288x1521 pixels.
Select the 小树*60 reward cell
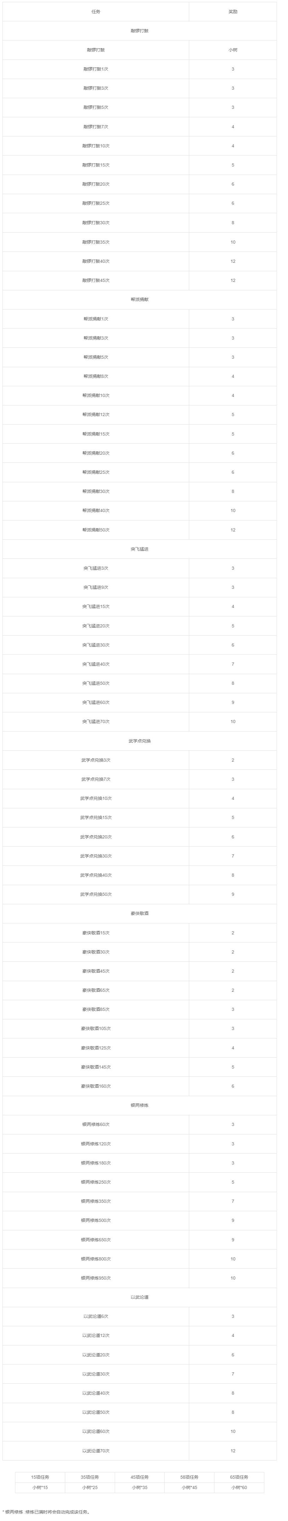click(x=239, y=1487)
